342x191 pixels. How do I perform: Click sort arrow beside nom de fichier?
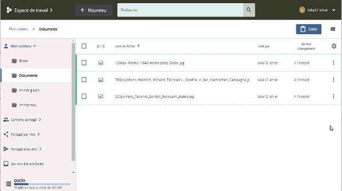point(138,46)
